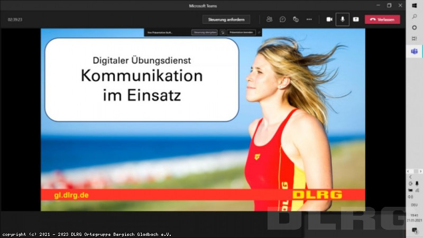
Task: Click the Steuerung anfordern button
Action: tap(226, 20)
